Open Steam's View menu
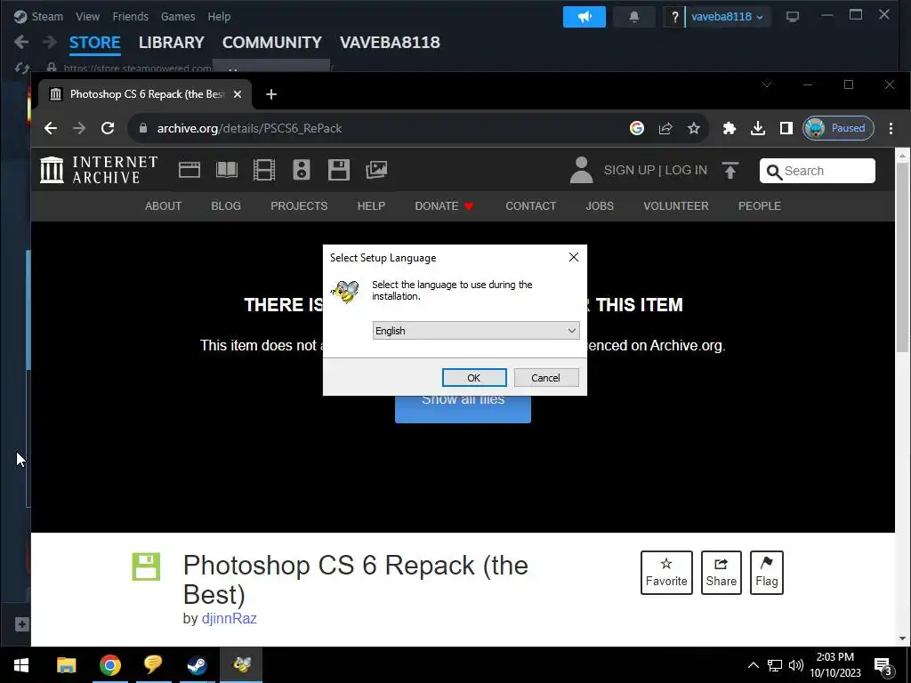This screenshot has width=911, height=683. pyautogui.click(x=88, y=16)
